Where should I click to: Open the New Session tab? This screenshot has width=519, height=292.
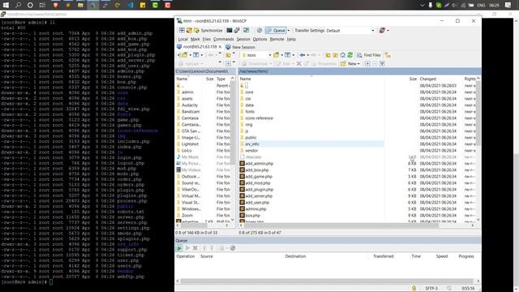240,47
